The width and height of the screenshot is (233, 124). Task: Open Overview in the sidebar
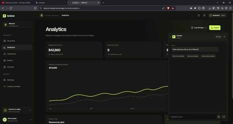17,41
